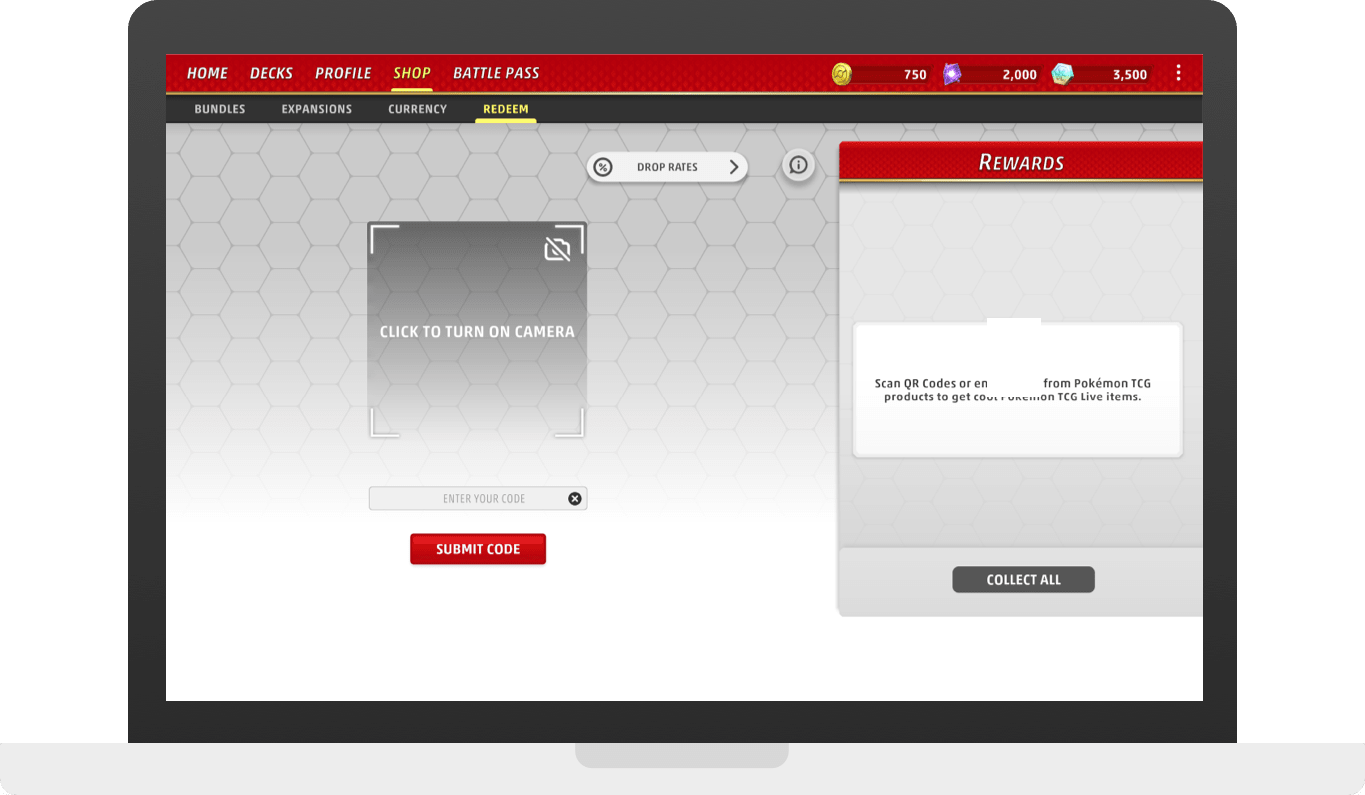
Task: Open the three-dot options menu
Action: [x=1178, y=73]
